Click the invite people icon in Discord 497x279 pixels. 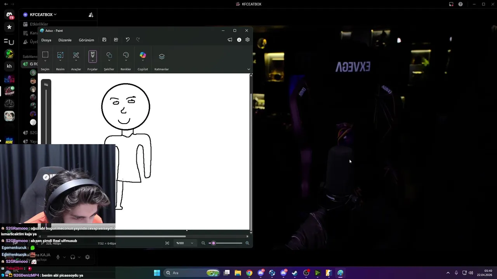coord(91,15)
